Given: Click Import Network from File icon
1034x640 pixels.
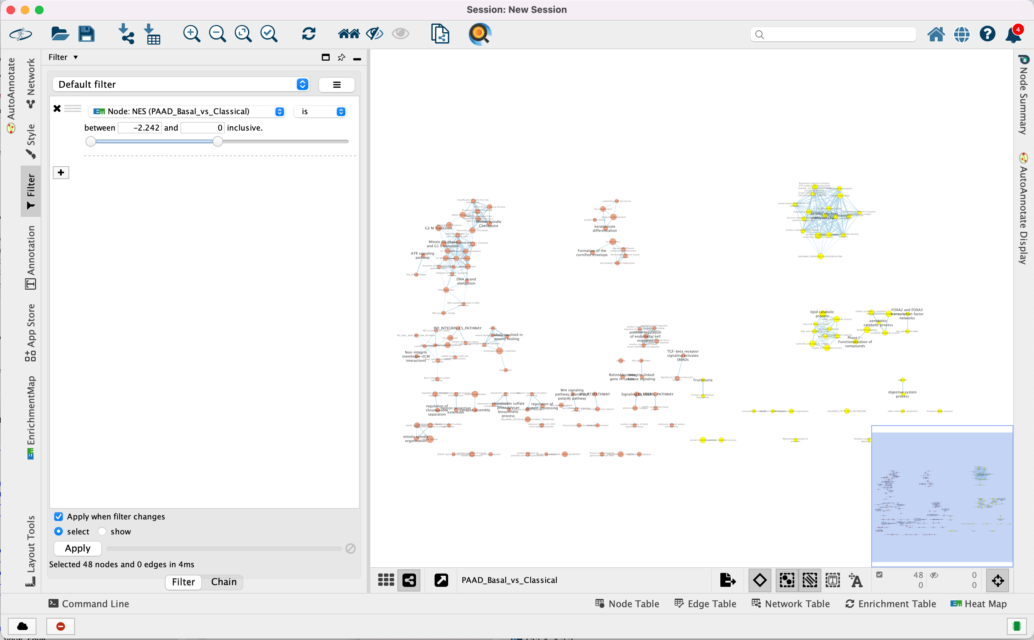Looking at the screenshot, I should tap(126, 34).
